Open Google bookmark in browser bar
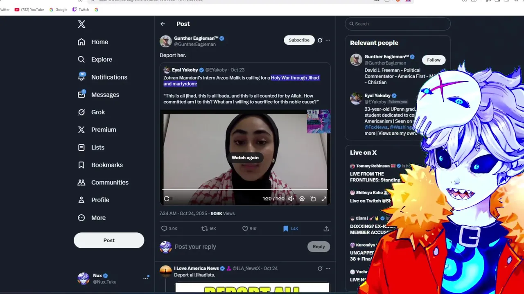The height and width of the screenshot is (294, 524). [x=58, y=9]
